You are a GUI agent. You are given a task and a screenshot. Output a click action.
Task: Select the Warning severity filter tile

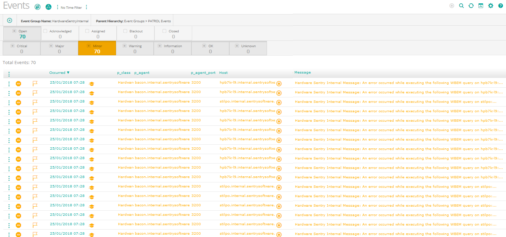135,48
